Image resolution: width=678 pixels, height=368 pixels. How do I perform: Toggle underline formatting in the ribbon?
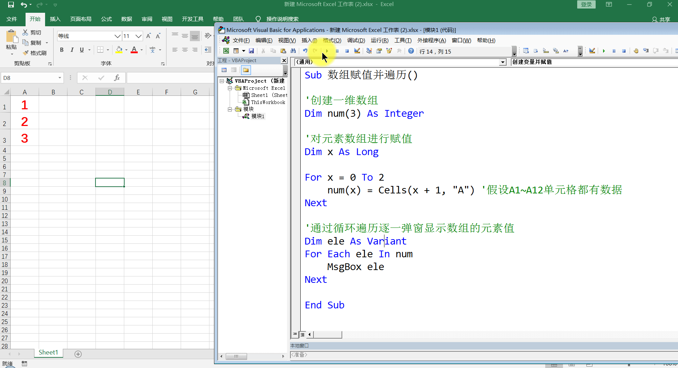pyautogui.click(x=81, y=50)
